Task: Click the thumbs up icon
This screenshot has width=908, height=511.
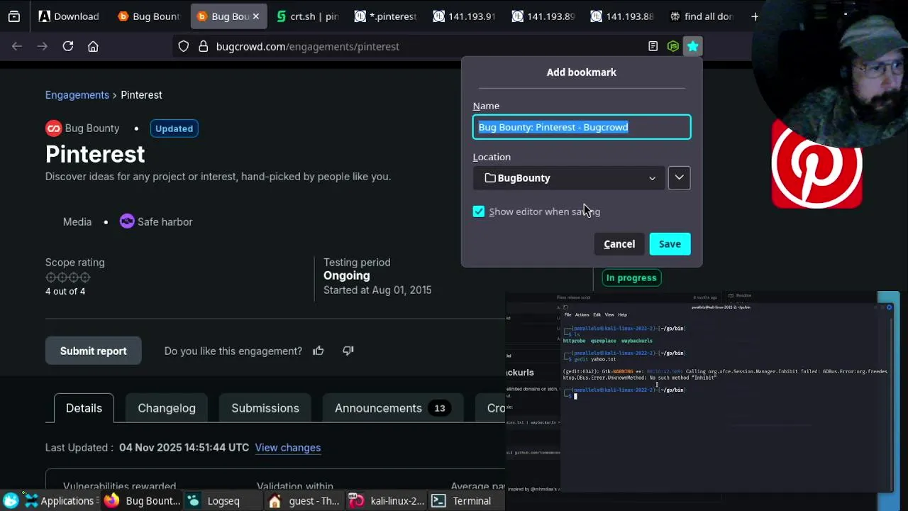Action: click(x=319, y=351)
